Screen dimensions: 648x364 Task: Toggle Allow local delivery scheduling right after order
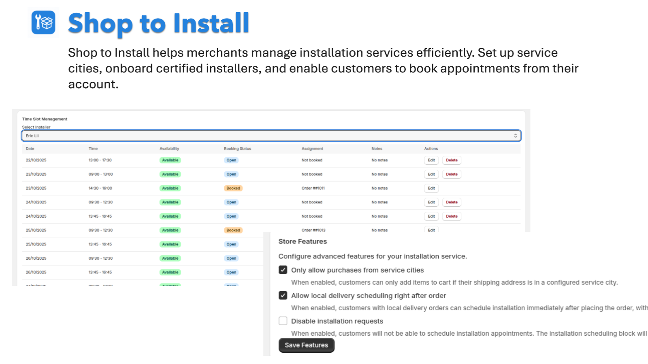pyautogui.click(x=283, y=295)
